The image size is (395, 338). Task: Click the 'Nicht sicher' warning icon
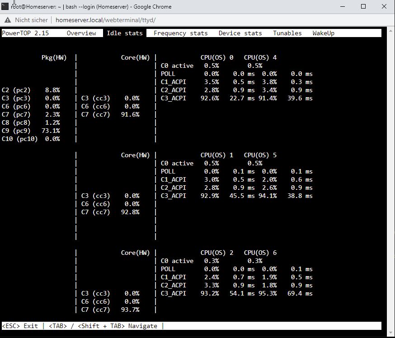[8, 20]
